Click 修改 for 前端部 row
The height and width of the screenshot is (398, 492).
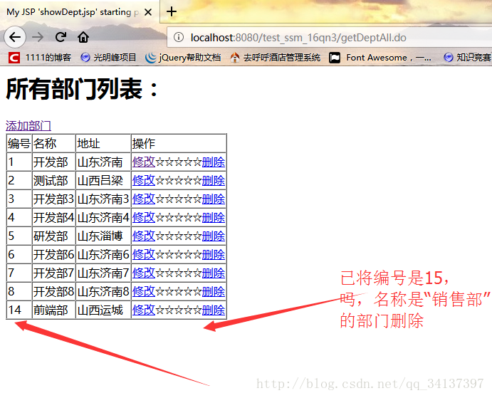click(144, 310)
